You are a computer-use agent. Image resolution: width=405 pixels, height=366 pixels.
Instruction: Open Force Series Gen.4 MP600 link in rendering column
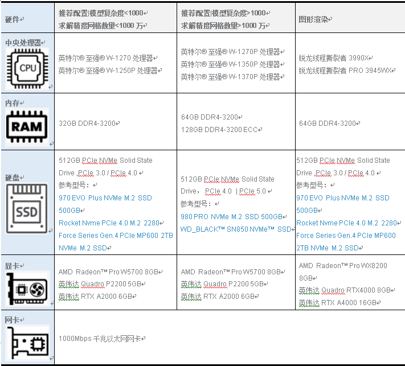point(346,241)
